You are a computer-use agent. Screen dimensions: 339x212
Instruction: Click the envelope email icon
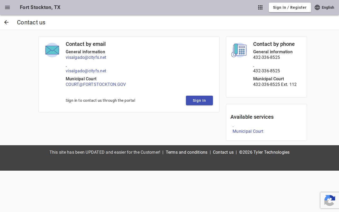coord(52,50)
